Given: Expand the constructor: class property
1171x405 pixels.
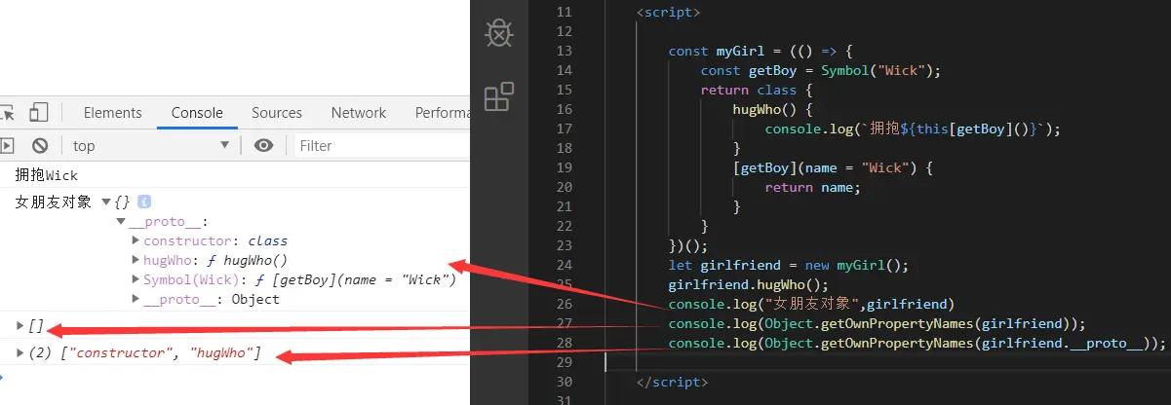Looking at the screenshot, I should (137, 240).
